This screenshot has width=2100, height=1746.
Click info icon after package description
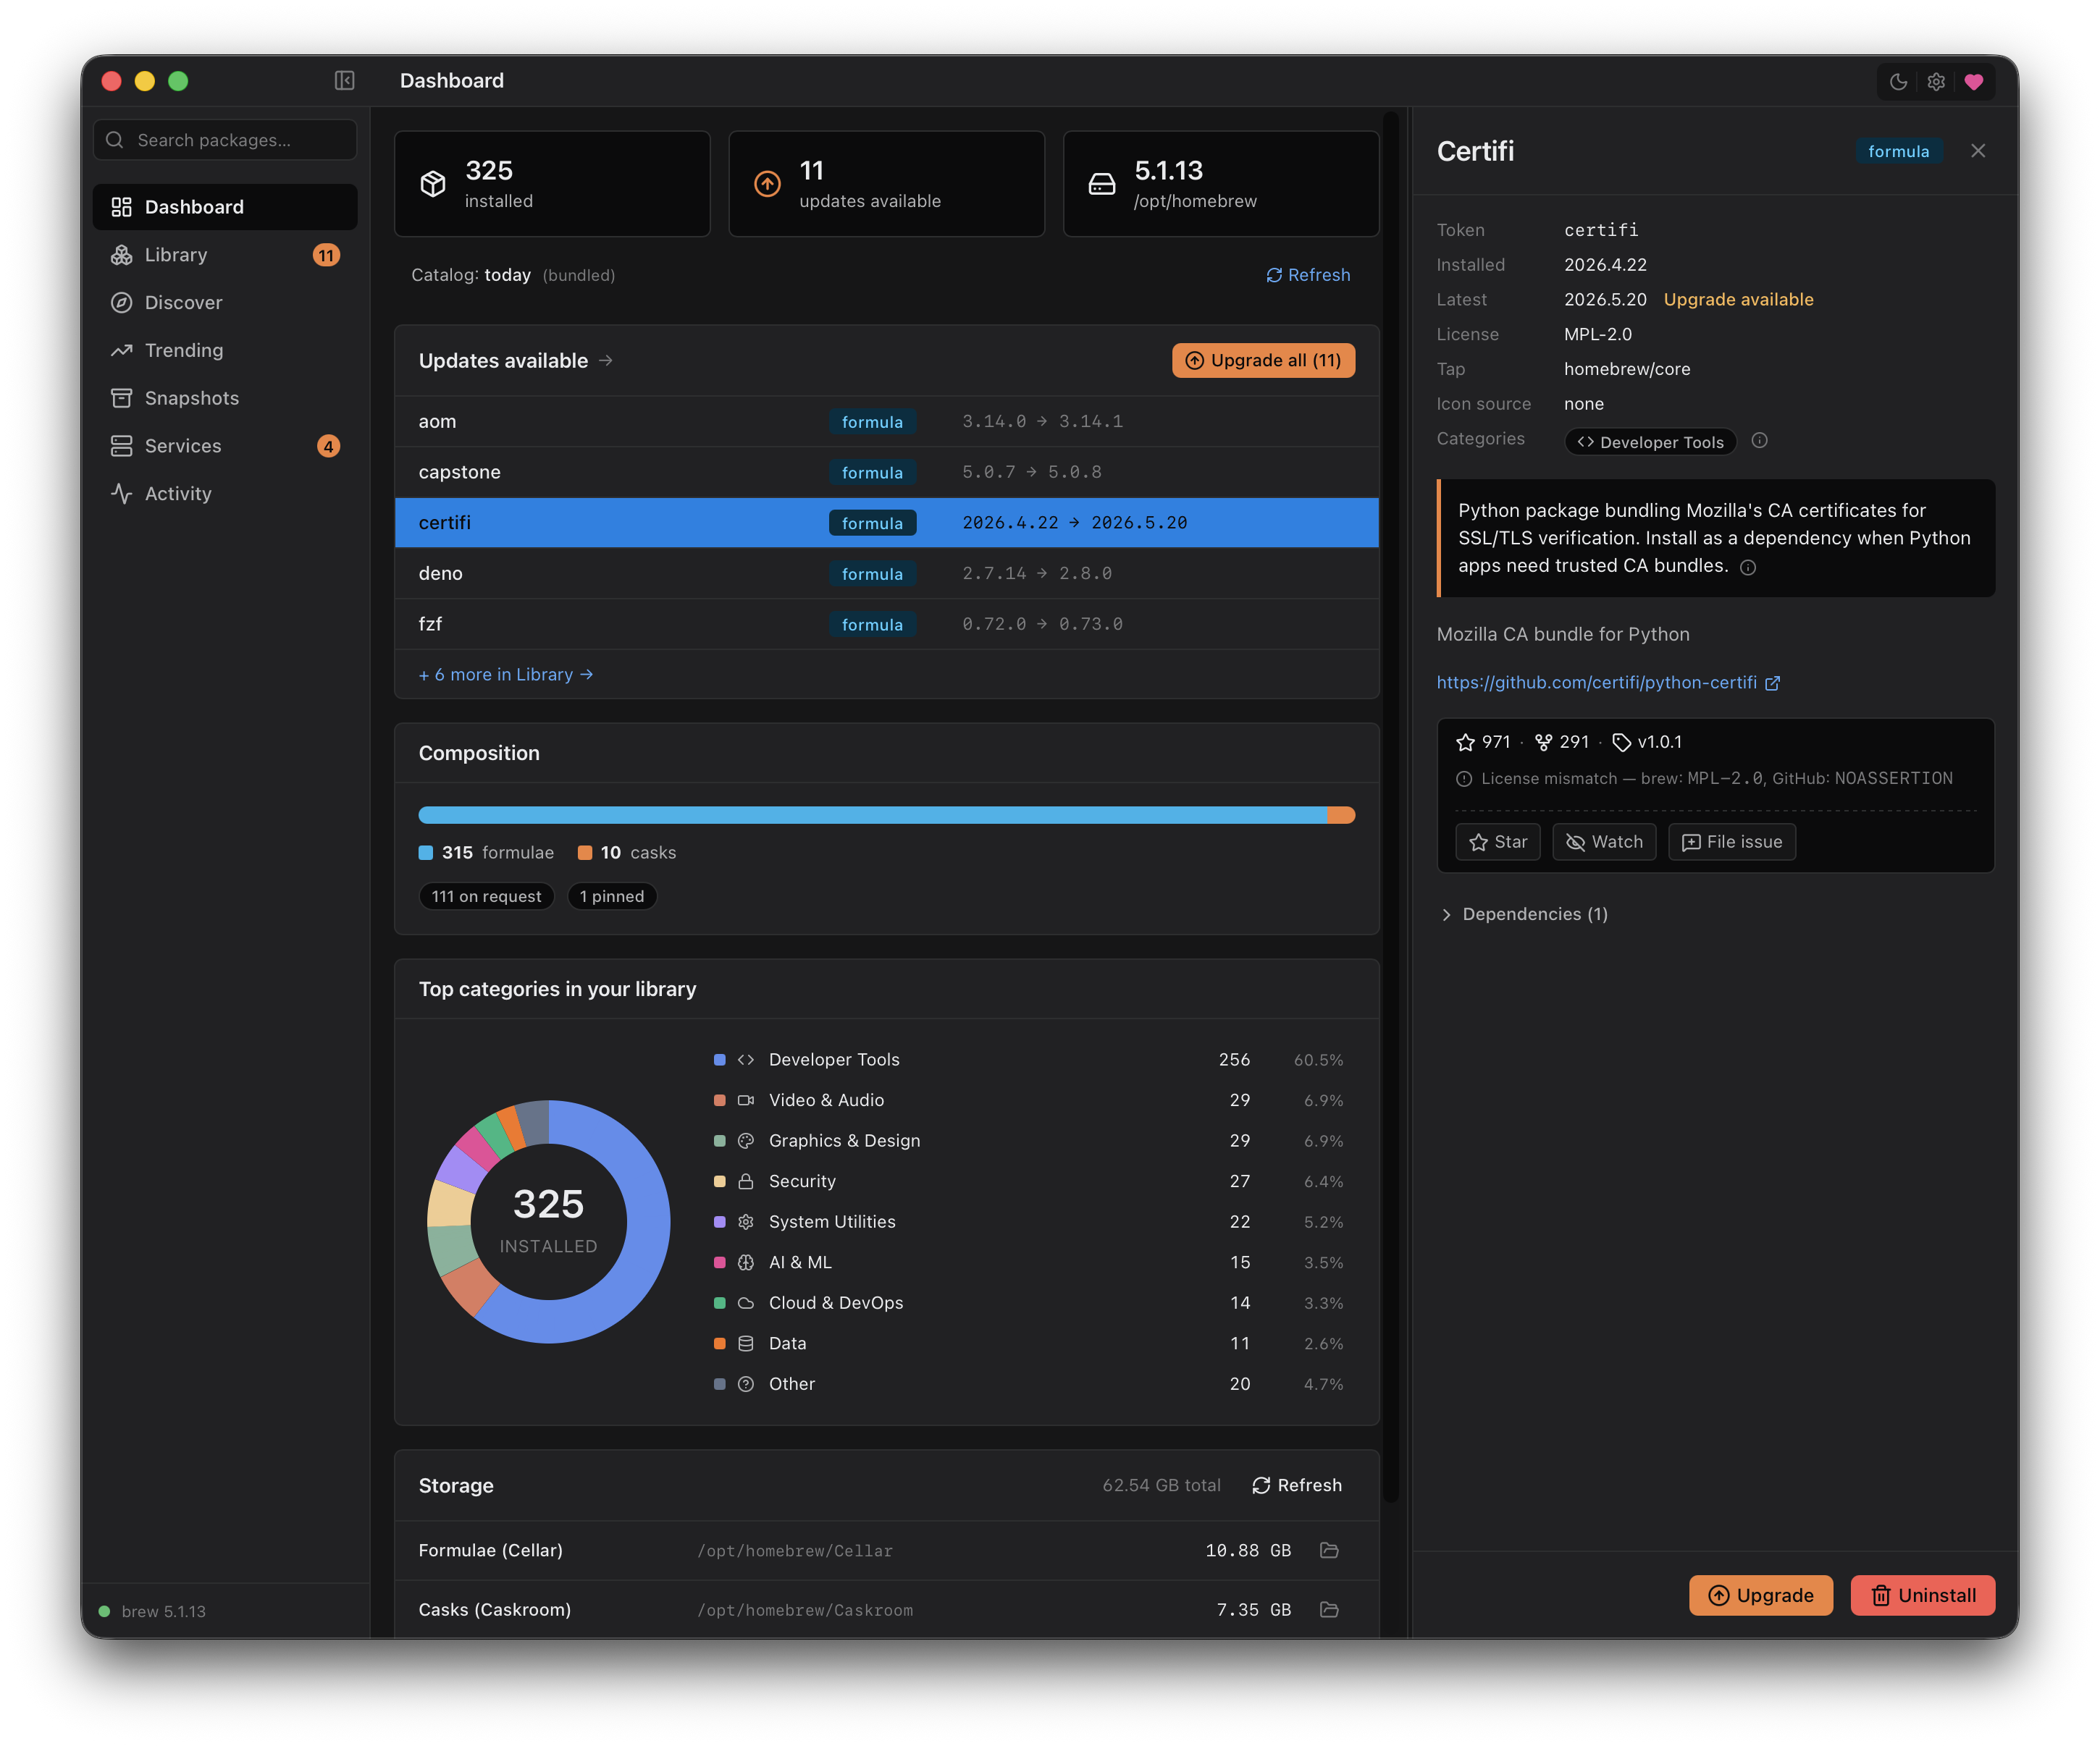[x=1747, y=568]
